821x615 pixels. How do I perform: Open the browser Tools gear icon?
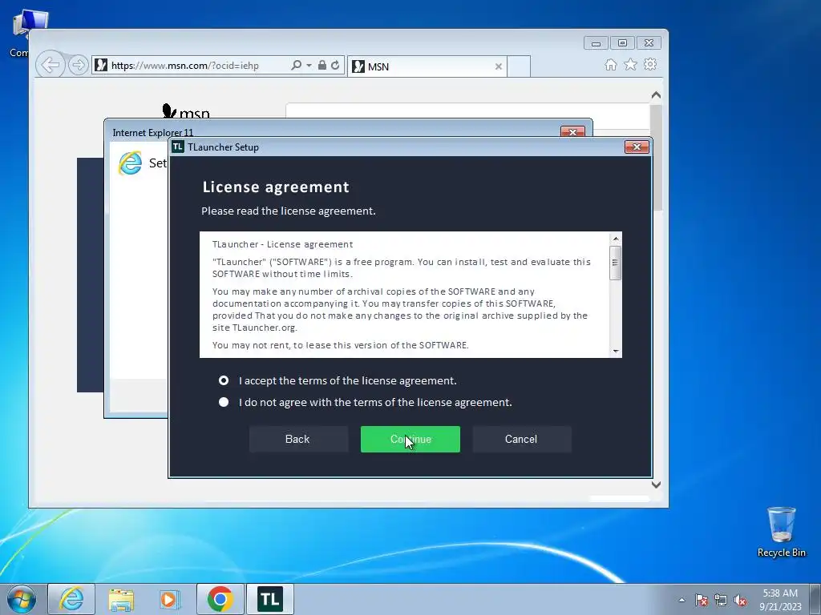coord(650,64)
